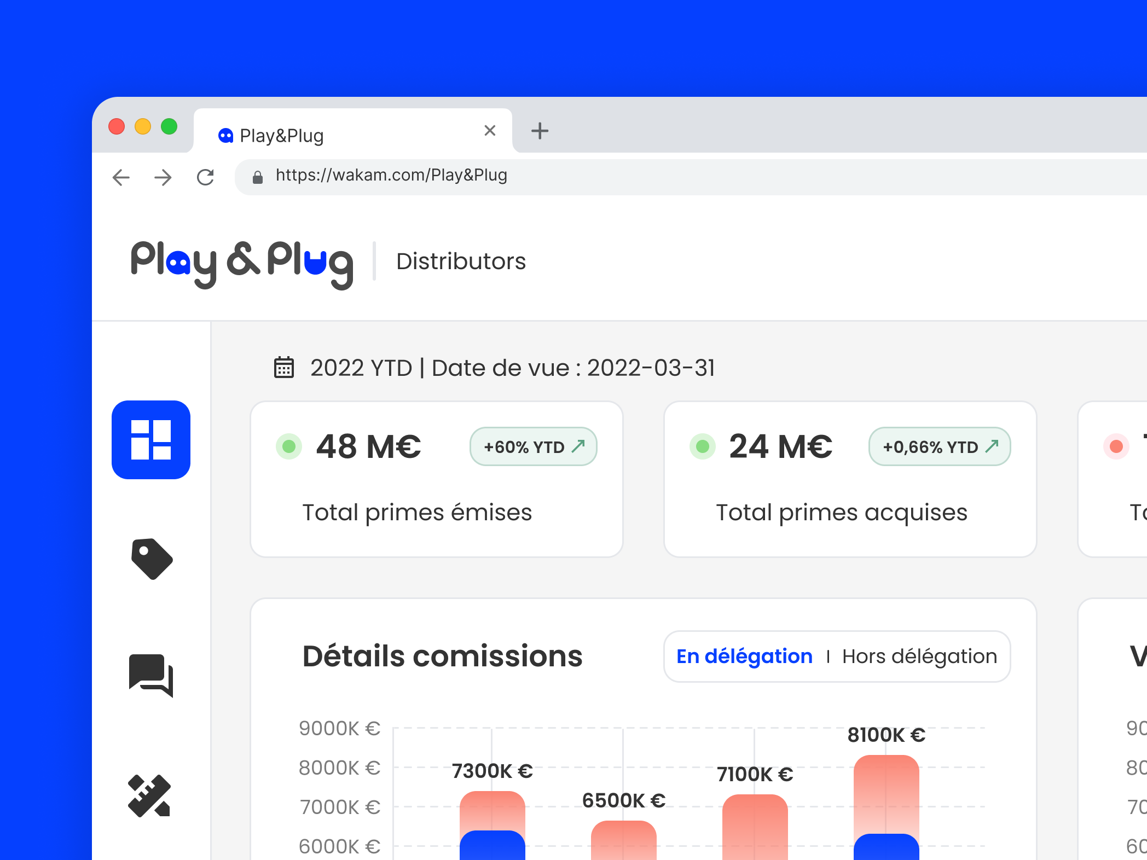
Task: Click the +60% YTD badge
Action: click(x=533, y=446)
